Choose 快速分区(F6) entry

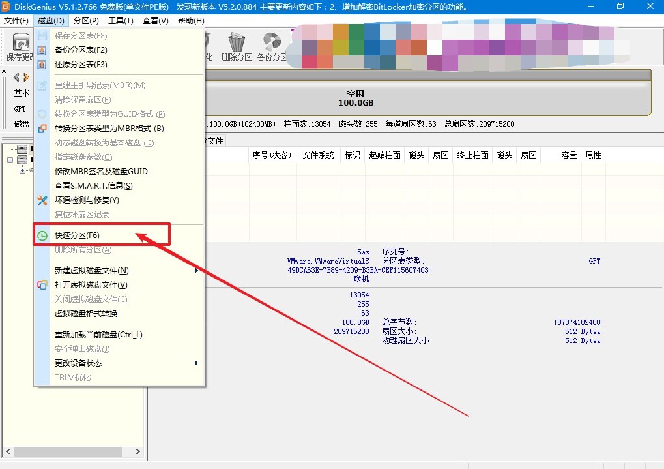119,235
